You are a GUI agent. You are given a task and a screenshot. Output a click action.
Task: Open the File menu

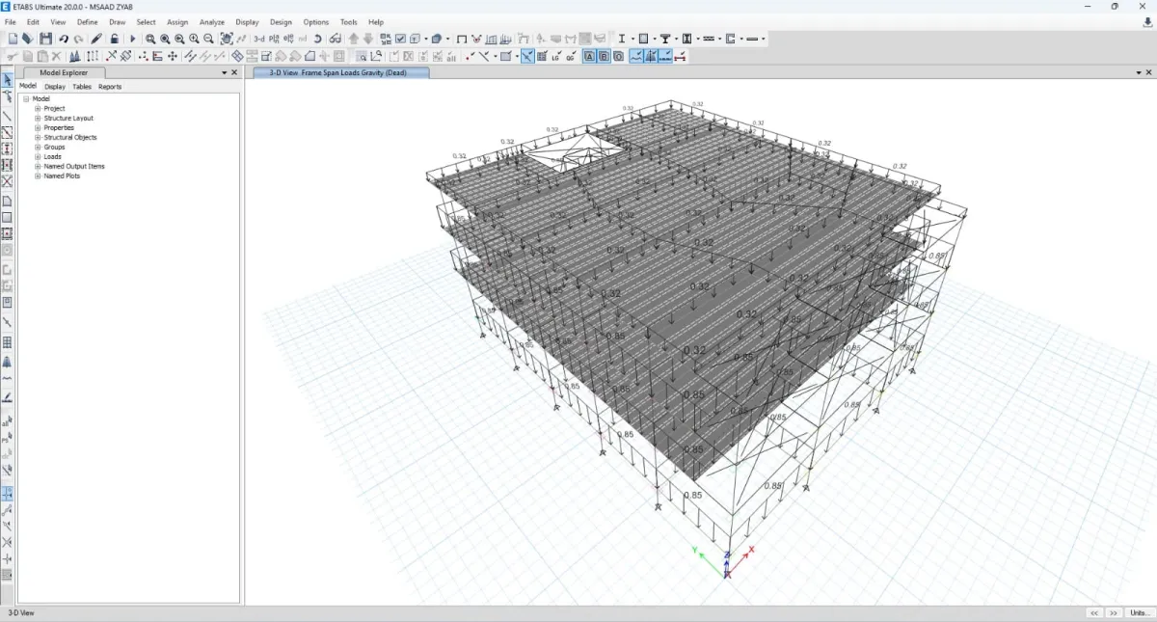(11, 22)
